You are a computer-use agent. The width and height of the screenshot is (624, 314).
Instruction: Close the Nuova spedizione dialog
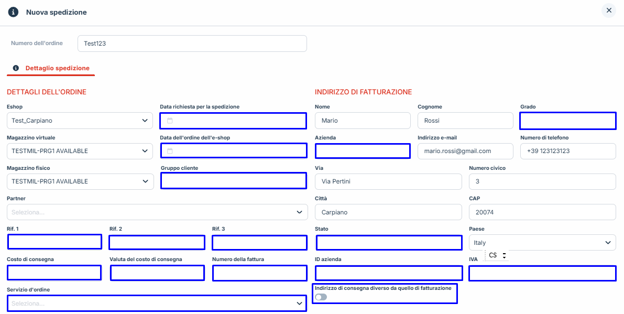[x=608, y=10]
